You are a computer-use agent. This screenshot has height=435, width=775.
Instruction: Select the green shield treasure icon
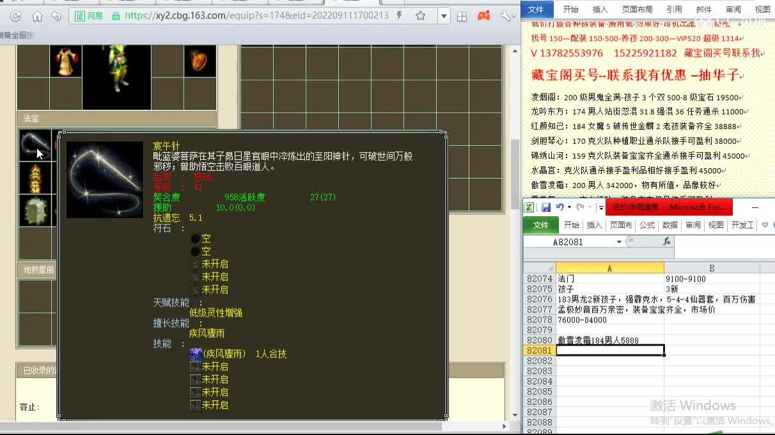click(x=34, y=210)
